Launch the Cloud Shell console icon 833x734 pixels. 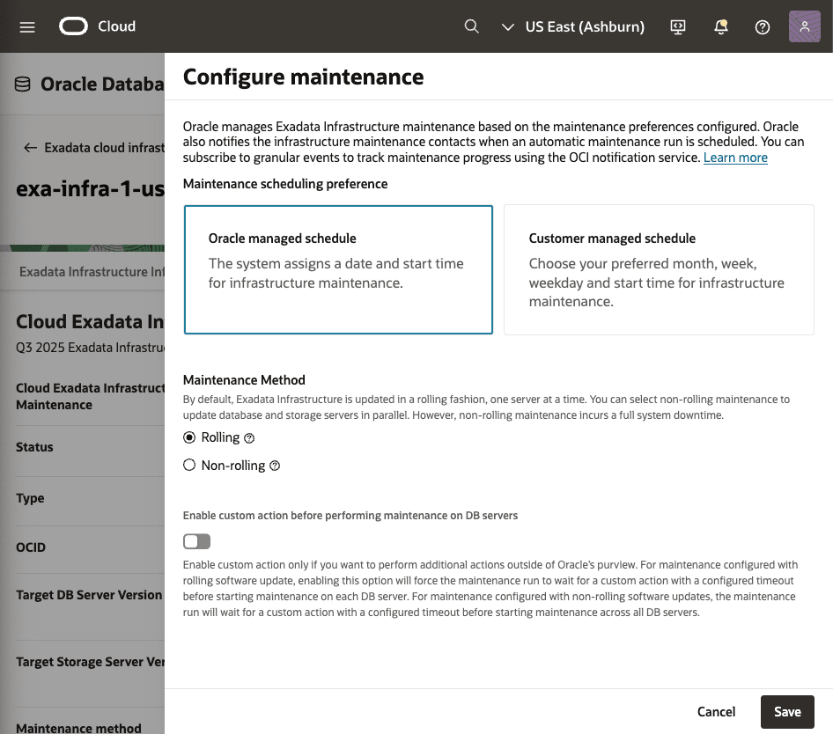tap(677, 27)
